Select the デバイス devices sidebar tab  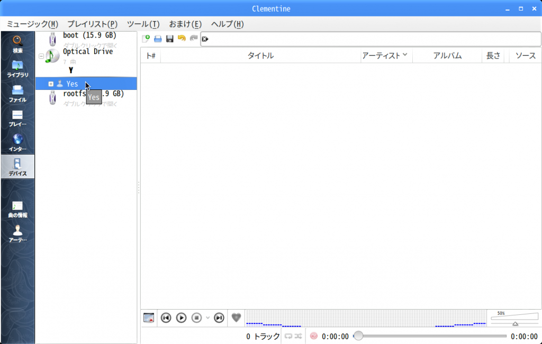17,167
